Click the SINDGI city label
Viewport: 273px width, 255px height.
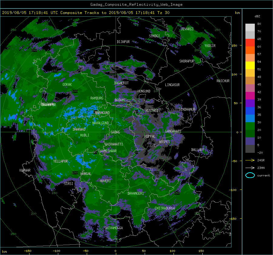tap(154, 36)
